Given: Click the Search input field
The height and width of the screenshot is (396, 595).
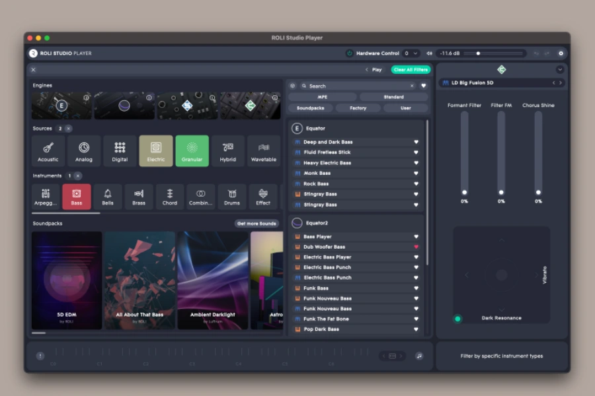Looking at the screenshot, I should [358, 86].
